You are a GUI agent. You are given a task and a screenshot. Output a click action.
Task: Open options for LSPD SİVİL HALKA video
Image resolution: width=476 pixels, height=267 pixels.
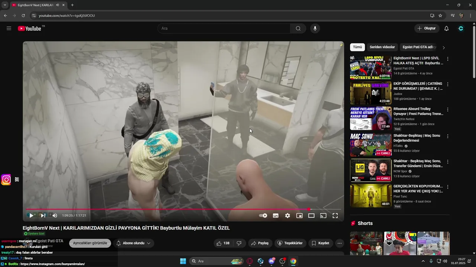click(448, 59)
